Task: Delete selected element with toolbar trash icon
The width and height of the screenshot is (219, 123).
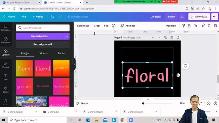Action: coord(215,26)
